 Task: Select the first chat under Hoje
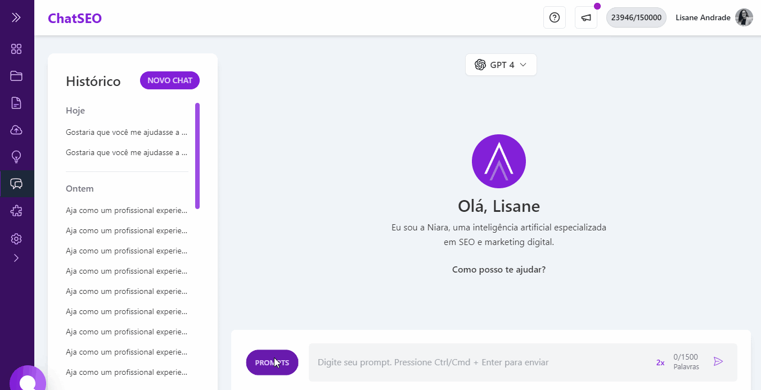[127, 131]
